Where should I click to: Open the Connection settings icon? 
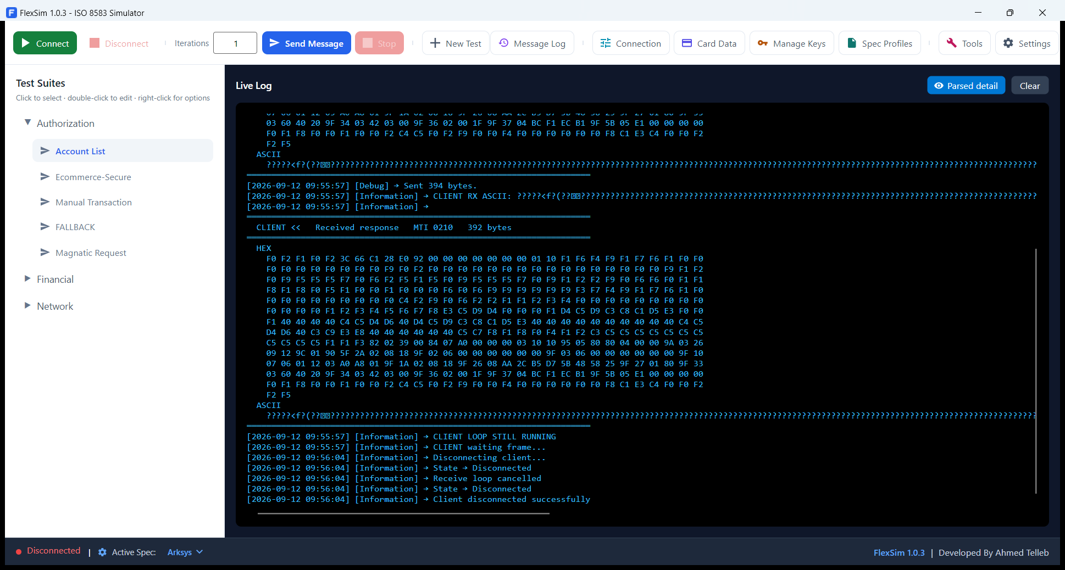(x=606, y=43)
